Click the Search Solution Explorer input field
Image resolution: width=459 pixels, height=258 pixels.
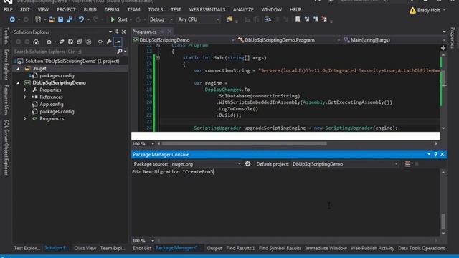click(65, 52)
